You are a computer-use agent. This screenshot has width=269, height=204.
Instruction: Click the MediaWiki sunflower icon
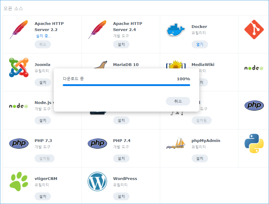[176, 64]
